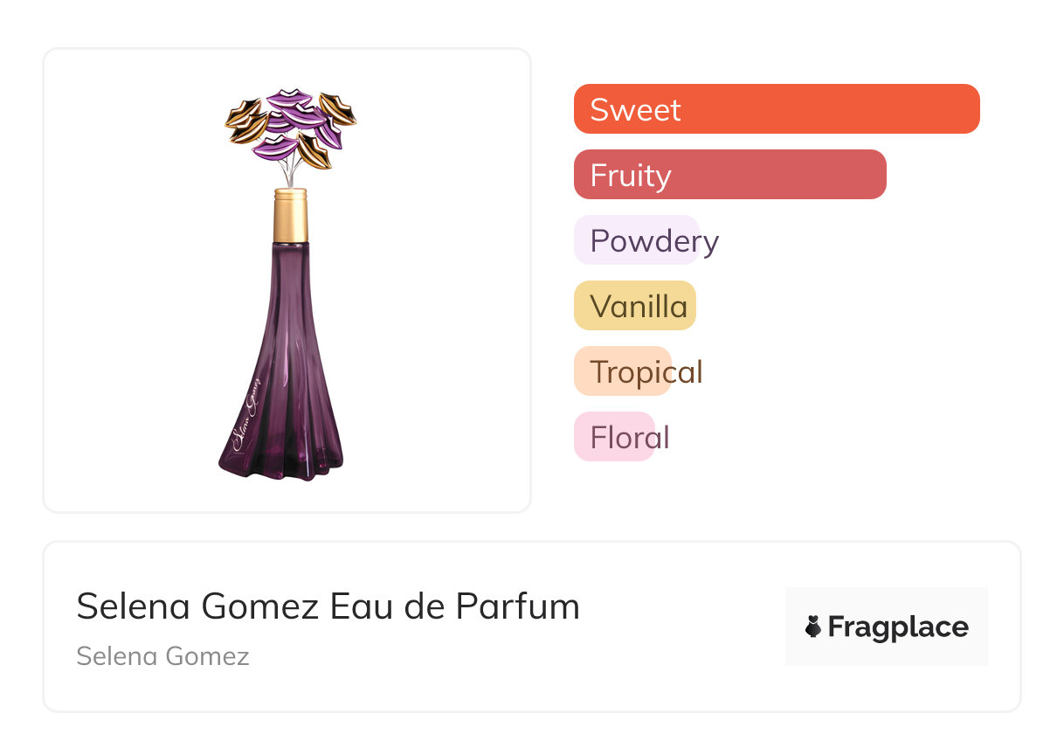Click the topmost purple lips on topper
The width and height of the screenshot is (1064, 755).
click(289, 97)
